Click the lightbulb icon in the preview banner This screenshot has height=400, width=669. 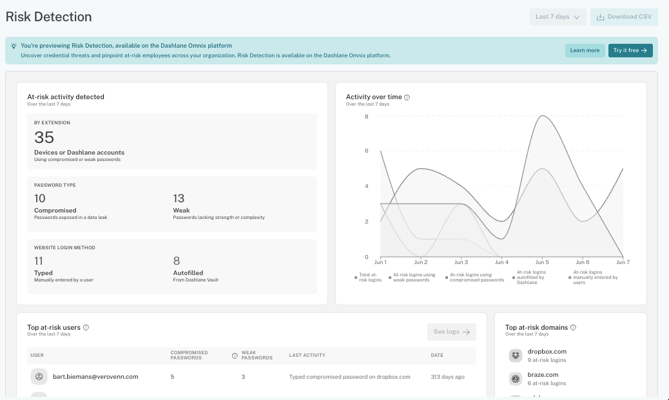point(14,46)
